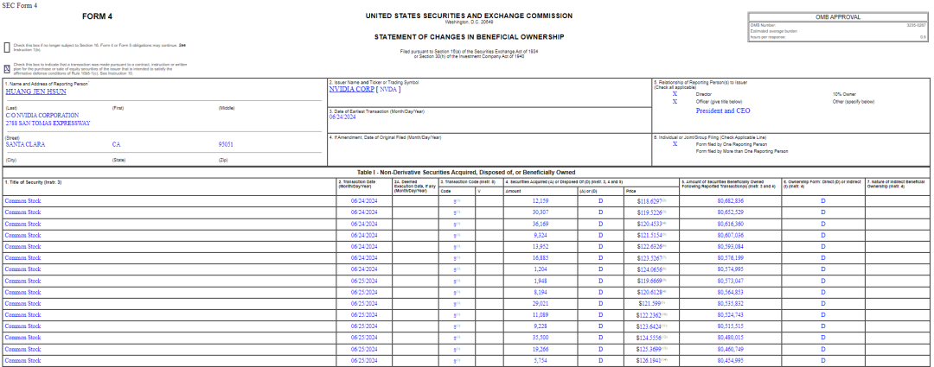Viewport: 934px width, 367px height.
Task: Click the transaction code S in the 12,159 row
Action: coord(457,201)
